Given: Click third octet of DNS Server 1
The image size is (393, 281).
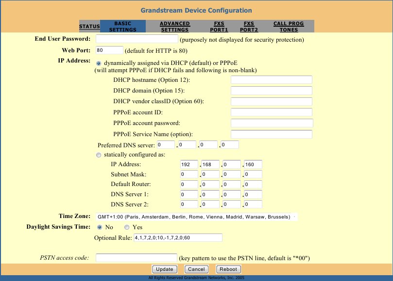Looking at the screenshot, I should 232,194.
